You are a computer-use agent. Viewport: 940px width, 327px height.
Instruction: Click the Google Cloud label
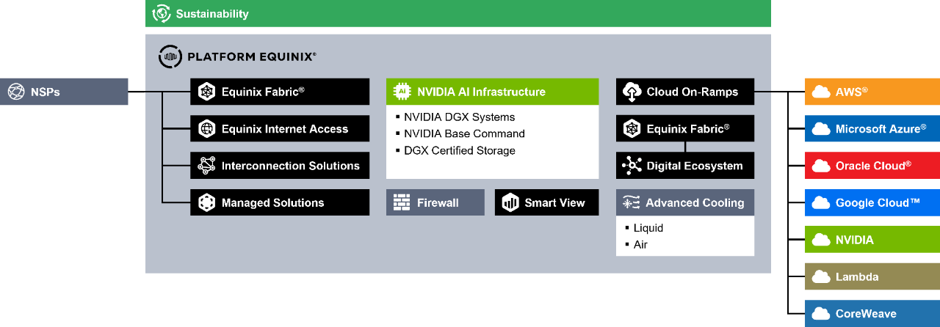coord(878,202)
